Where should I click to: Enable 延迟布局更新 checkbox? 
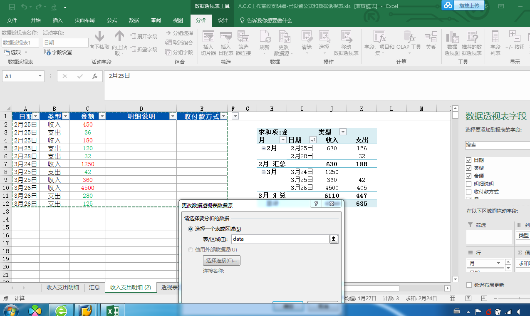[x=469, y=285]
